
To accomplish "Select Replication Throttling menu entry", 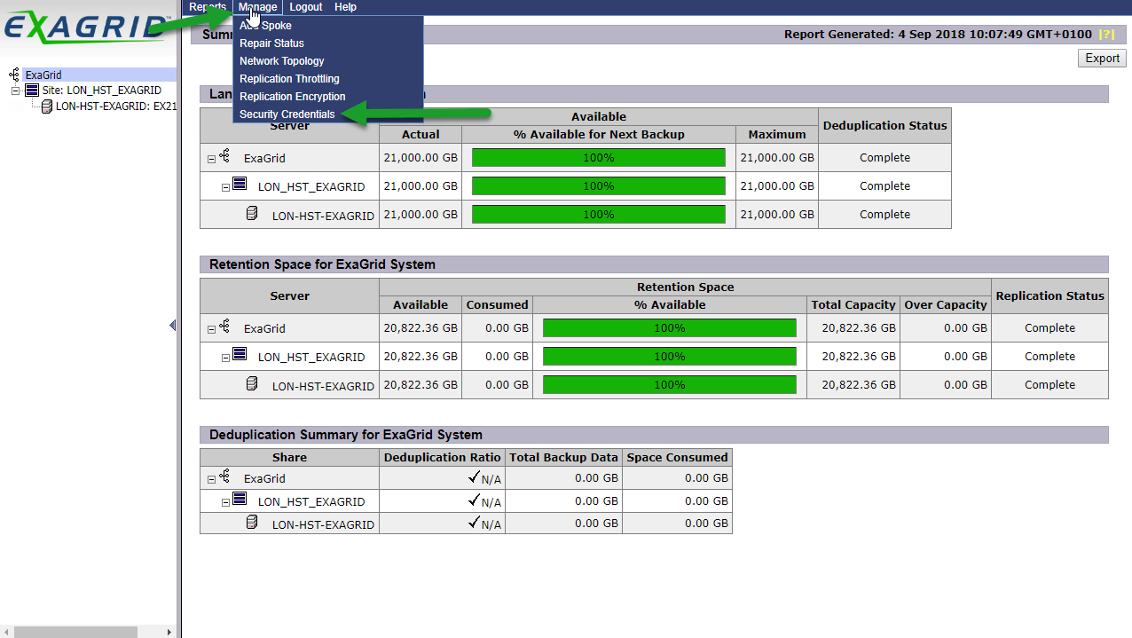I will pos(289,79).
